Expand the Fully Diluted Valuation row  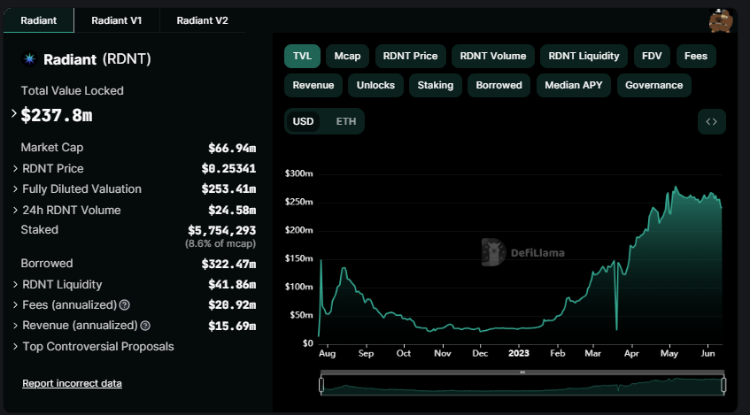coord(15,189)
